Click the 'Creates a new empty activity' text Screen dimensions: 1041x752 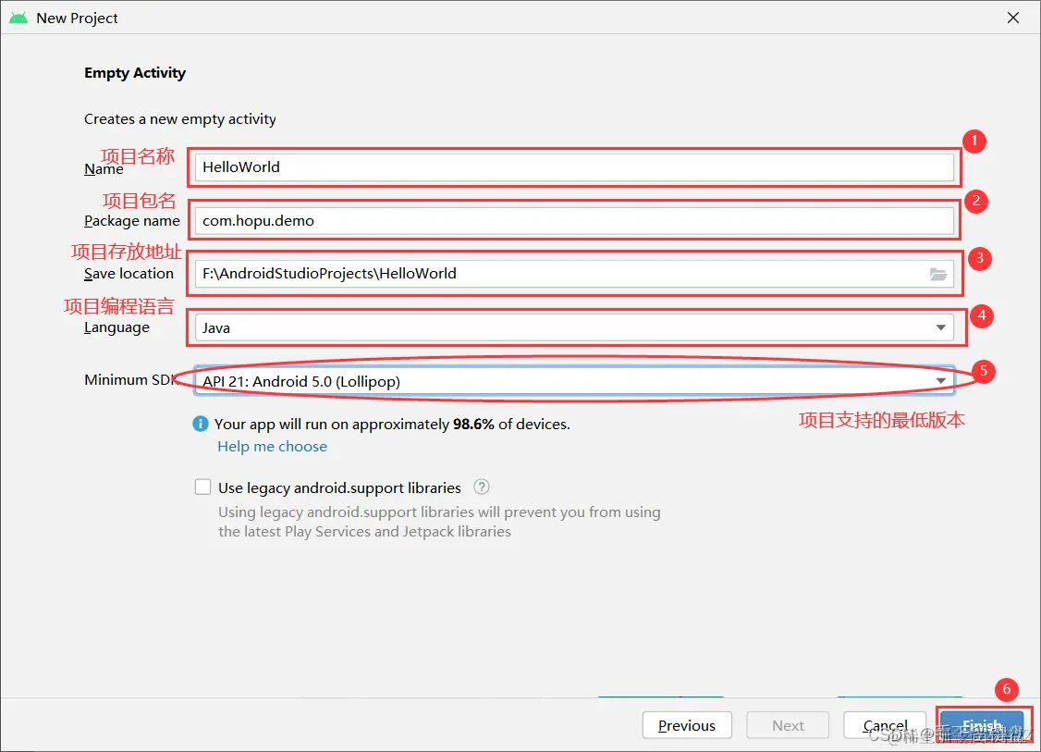pyautogui.click(x=180, y=119)
